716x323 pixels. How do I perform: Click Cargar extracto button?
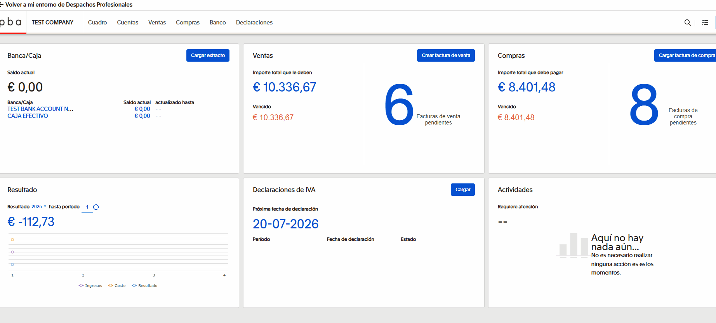(208, 55)
